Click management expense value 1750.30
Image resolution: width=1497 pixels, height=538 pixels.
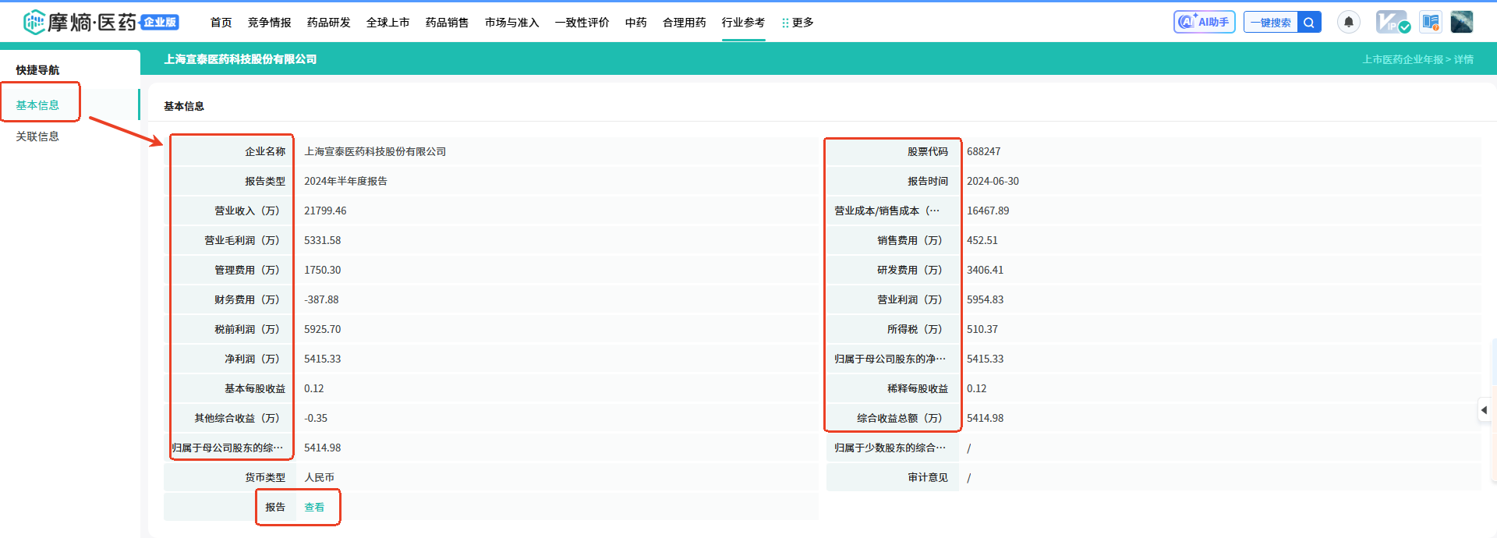pyautogui.click(x=322, y=270)
